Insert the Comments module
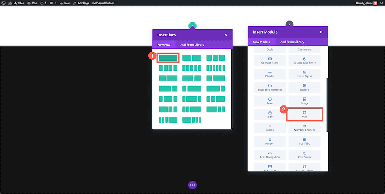The width and height of the screenshot is (385, 194). point(304,49)
